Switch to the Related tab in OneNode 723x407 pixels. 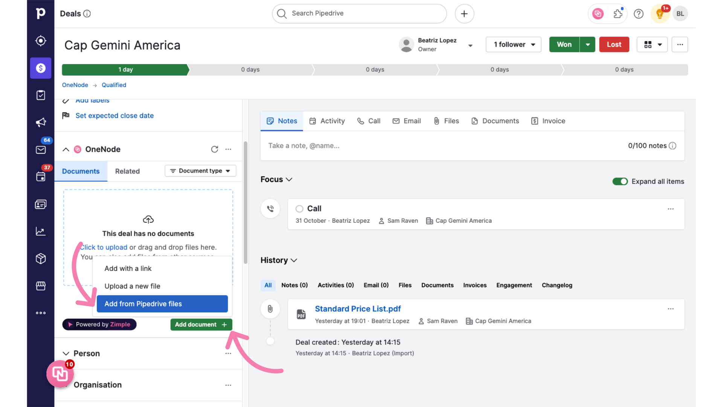tap(127, 171)
